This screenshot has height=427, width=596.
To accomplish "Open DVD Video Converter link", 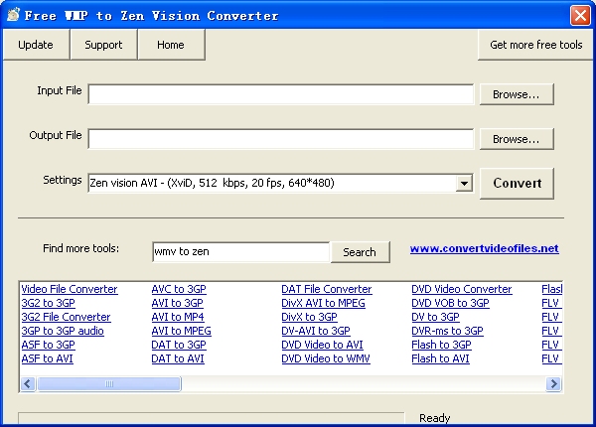I will pos(462,289).
